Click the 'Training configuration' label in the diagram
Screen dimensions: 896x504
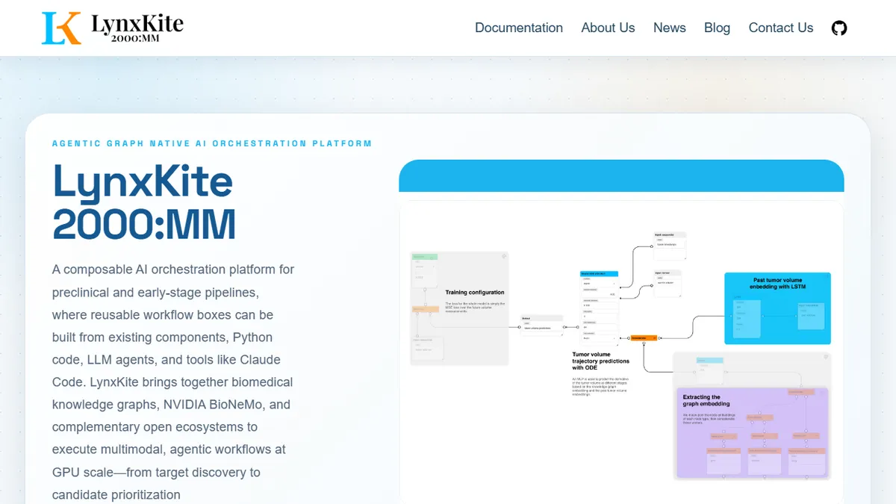click(474, 293)
